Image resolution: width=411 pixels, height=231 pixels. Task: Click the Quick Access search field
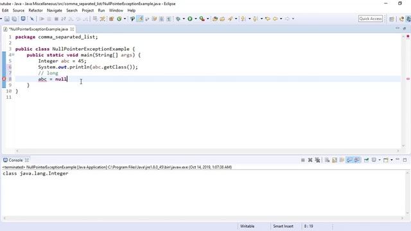pyautogui.click(x=371, y=19)
